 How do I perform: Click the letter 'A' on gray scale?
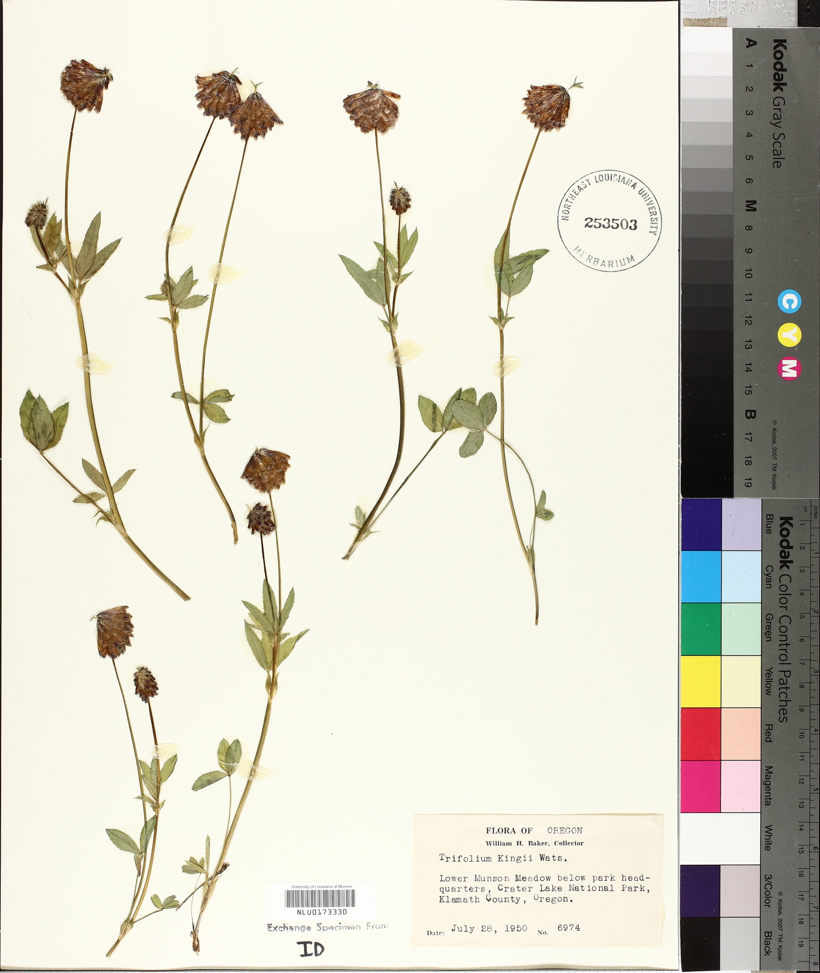750,43
